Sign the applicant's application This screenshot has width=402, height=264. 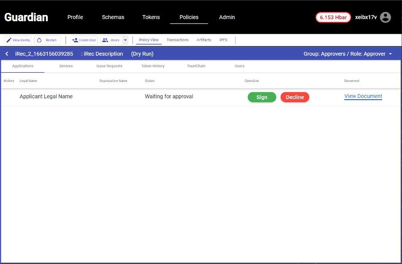tap(262, 97)
